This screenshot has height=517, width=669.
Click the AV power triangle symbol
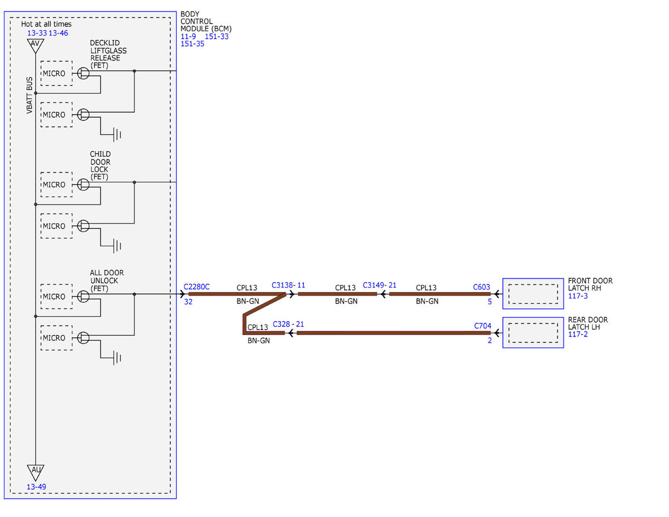pos(35,46)
